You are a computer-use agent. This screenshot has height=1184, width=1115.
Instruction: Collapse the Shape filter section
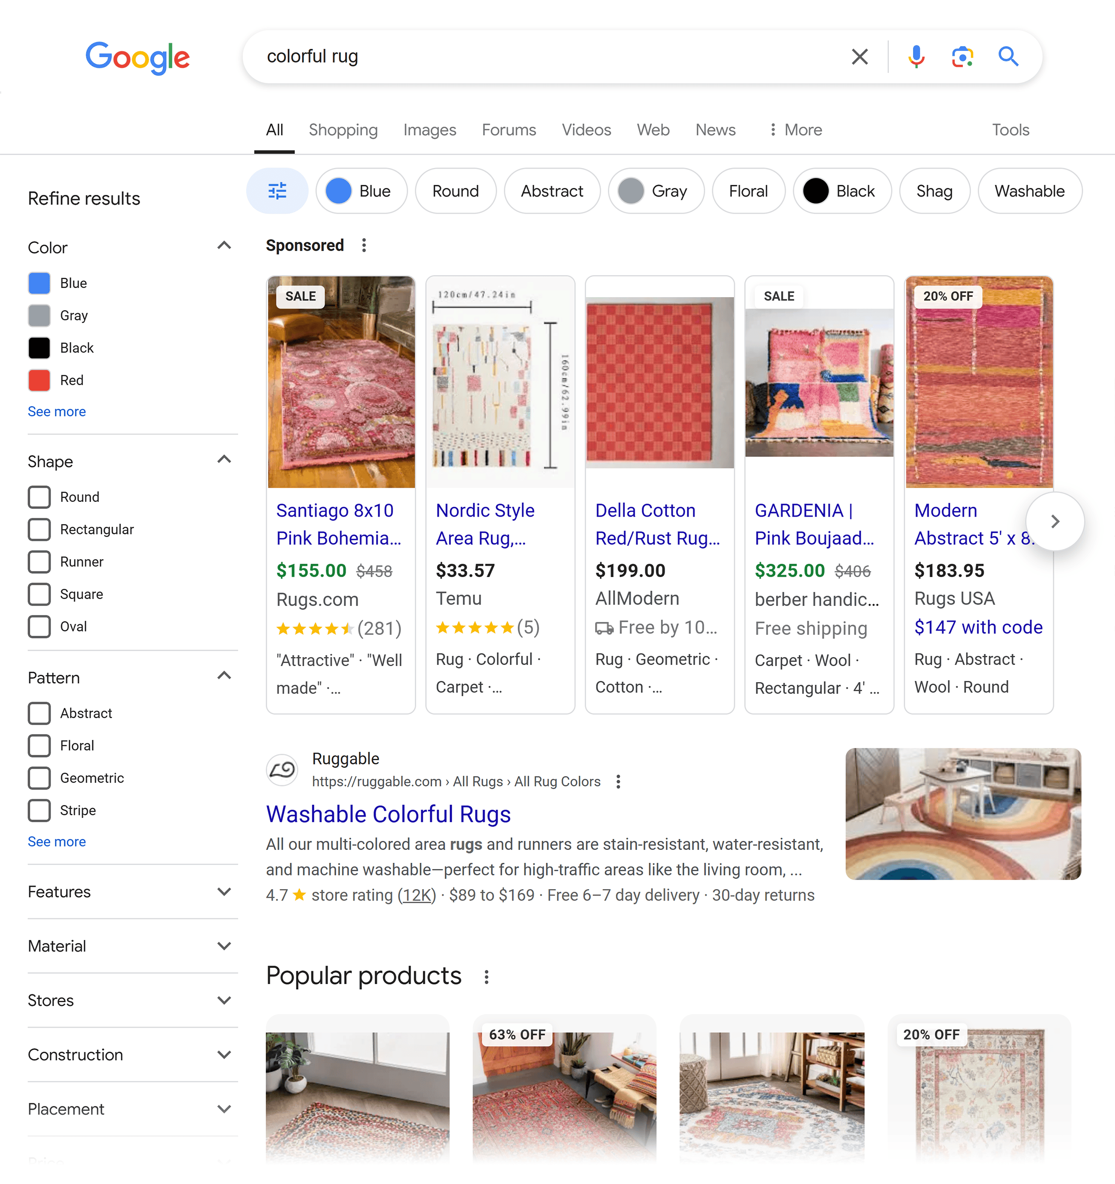(224, 460)
